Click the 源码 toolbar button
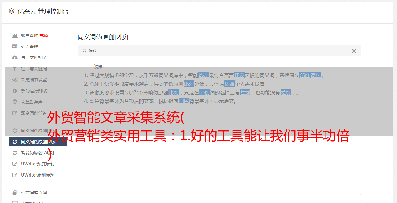397x203 pixels. pyautogui.click(x=89, y=51)
